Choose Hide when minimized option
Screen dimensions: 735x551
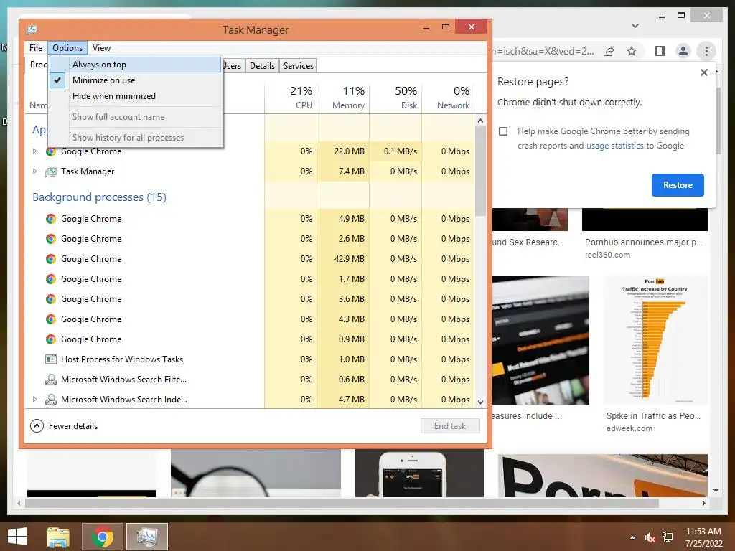135,96
